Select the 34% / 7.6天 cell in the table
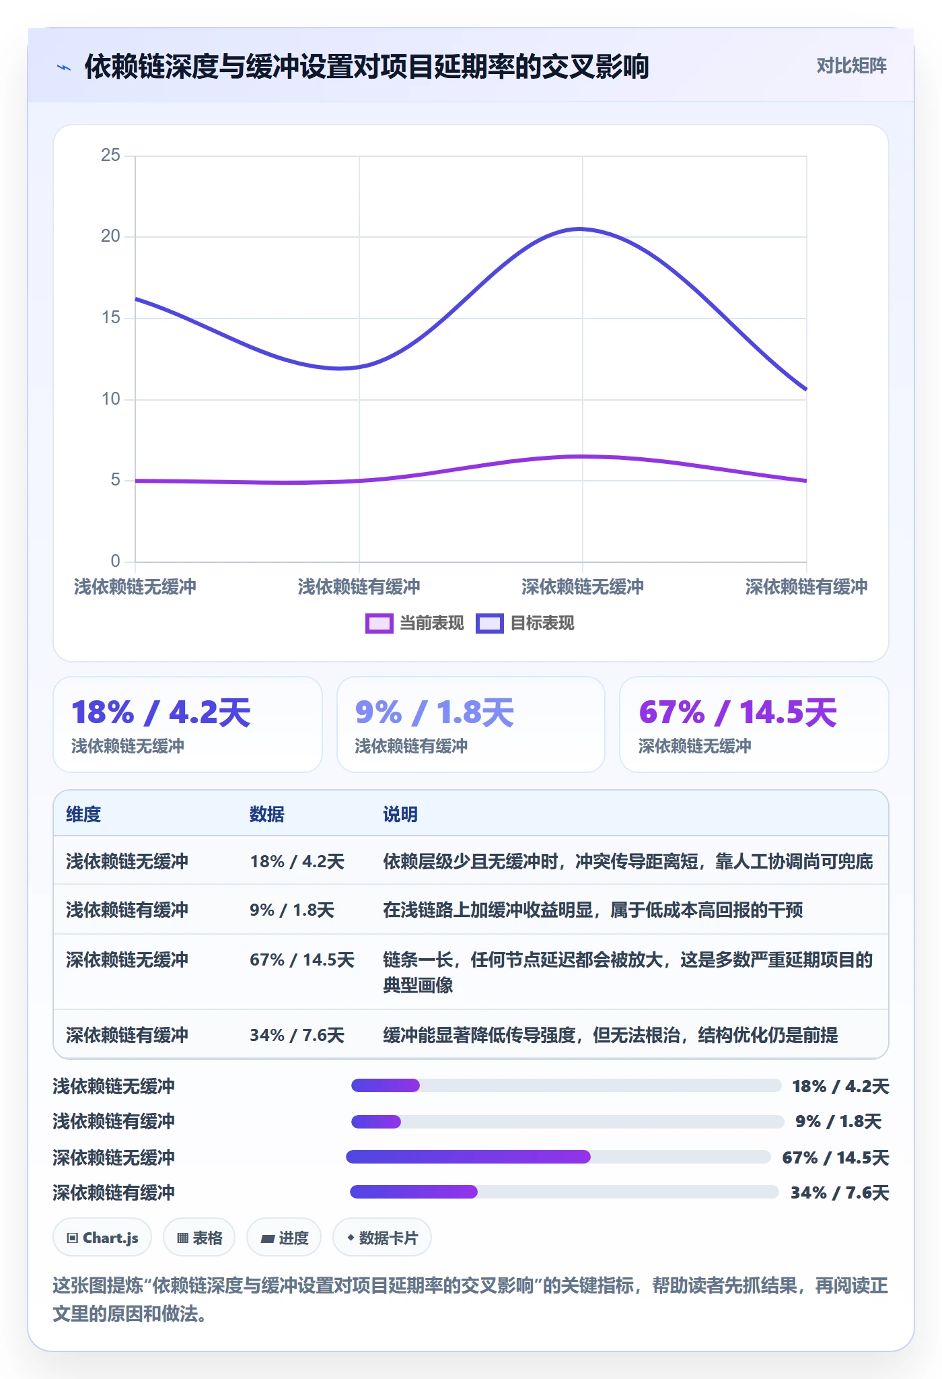942x1379 pixels. tap(297, 1036)
